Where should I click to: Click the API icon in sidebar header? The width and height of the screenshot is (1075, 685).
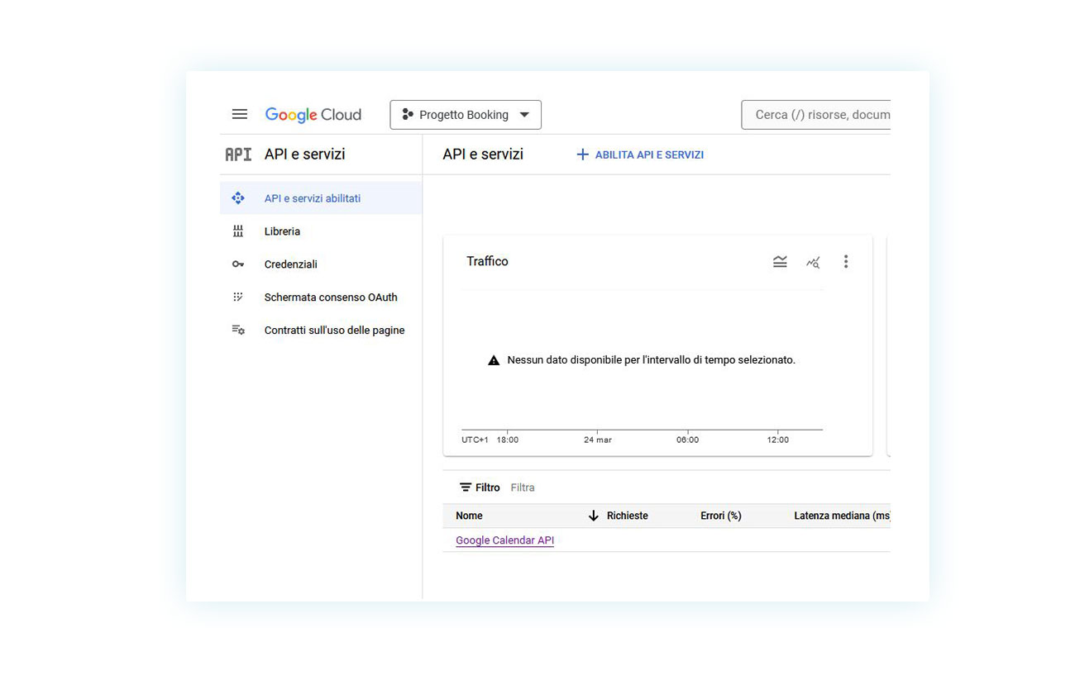pos(238,155)
